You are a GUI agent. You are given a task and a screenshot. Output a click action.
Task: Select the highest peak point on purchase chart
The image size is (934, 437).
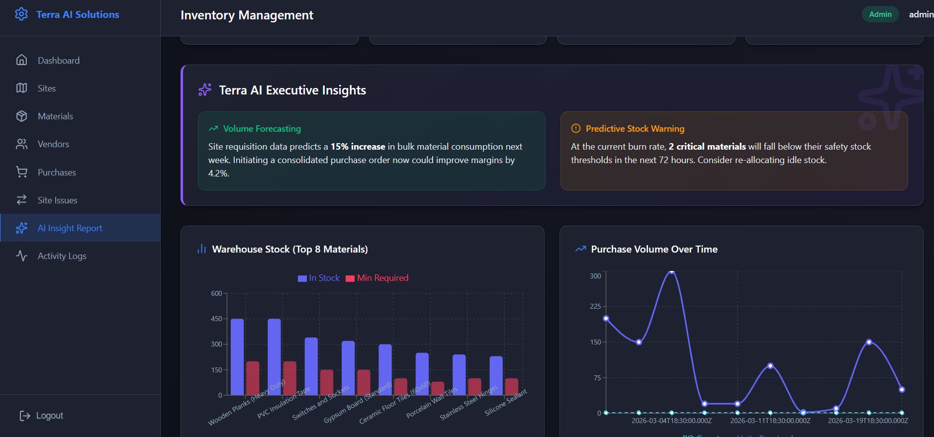coord(671,271)
